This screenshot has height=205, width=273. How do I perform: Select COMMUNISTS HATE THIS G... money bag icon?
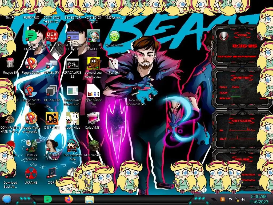point(10,119)
